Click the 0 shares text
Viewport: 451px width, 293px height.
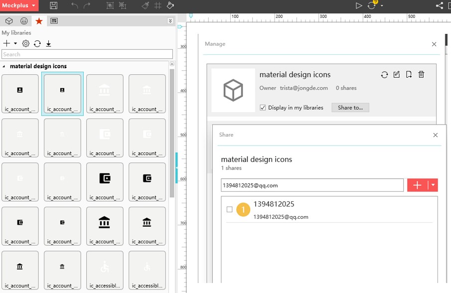coord(346,88)
